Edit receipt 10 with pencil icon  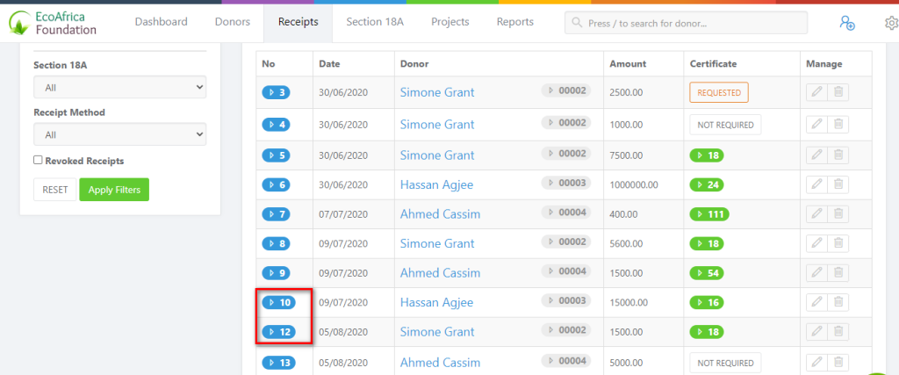[816, 302]
